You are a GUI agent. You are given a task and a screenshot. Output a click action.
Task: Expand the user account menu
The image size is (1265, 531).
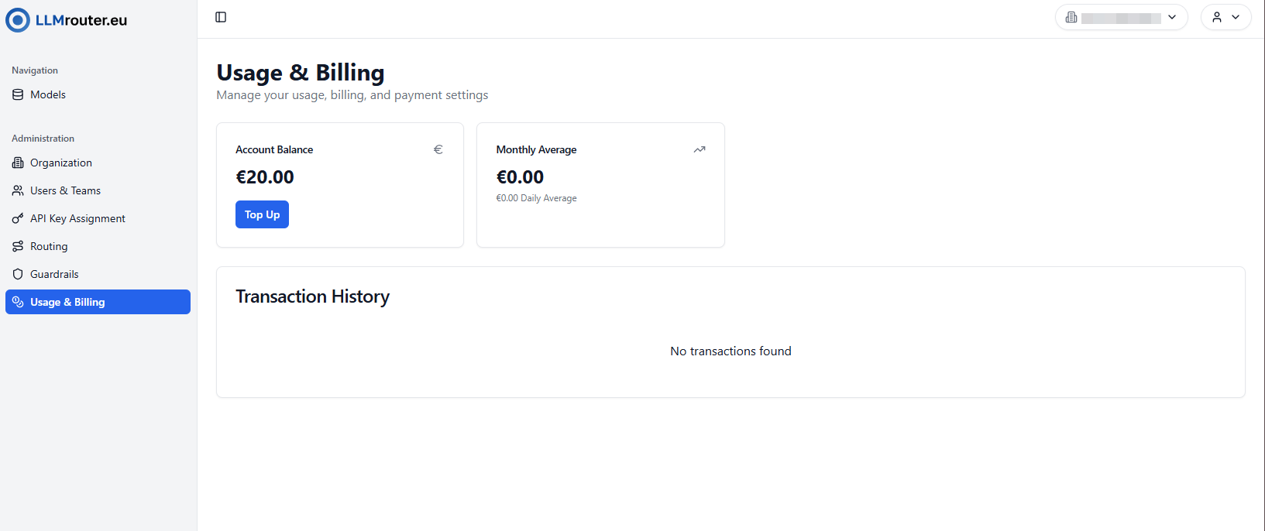click(1225, 17)
